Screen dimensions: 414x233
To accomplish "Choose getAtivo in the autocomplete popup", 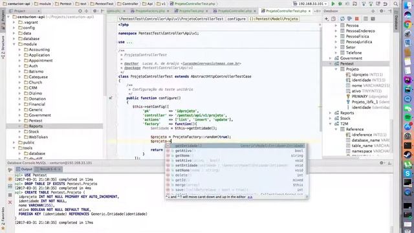I will [x=235, y=151].
